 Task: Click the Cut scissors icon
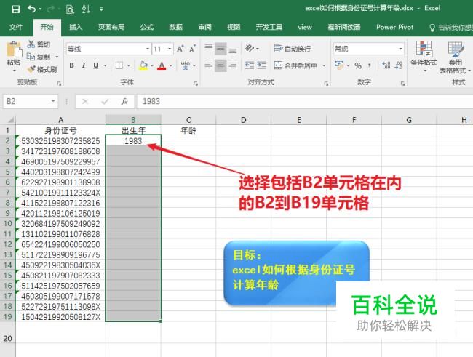[31, 44]
